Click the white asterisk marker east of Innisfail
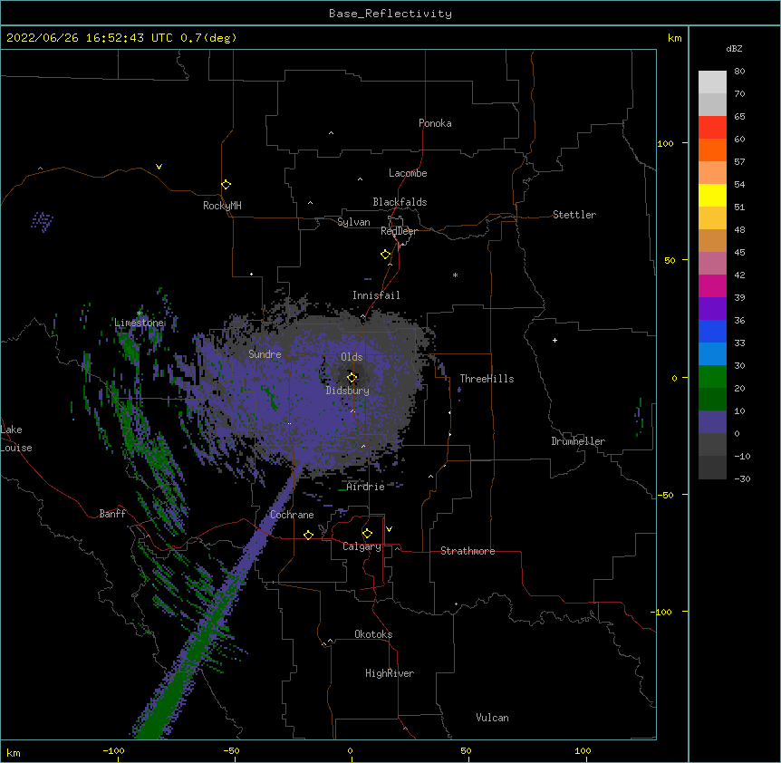781x763 pixels. point(455,275)
